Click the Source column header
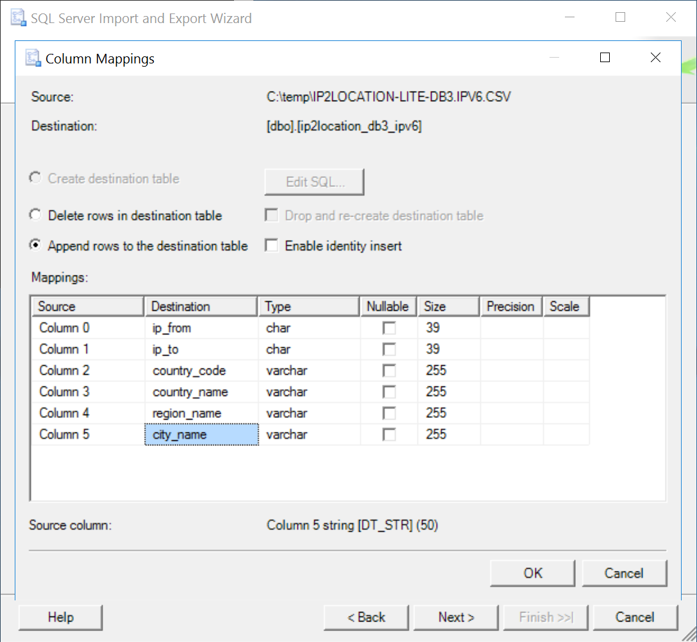 pyautogui.click(x=87, y=306)
